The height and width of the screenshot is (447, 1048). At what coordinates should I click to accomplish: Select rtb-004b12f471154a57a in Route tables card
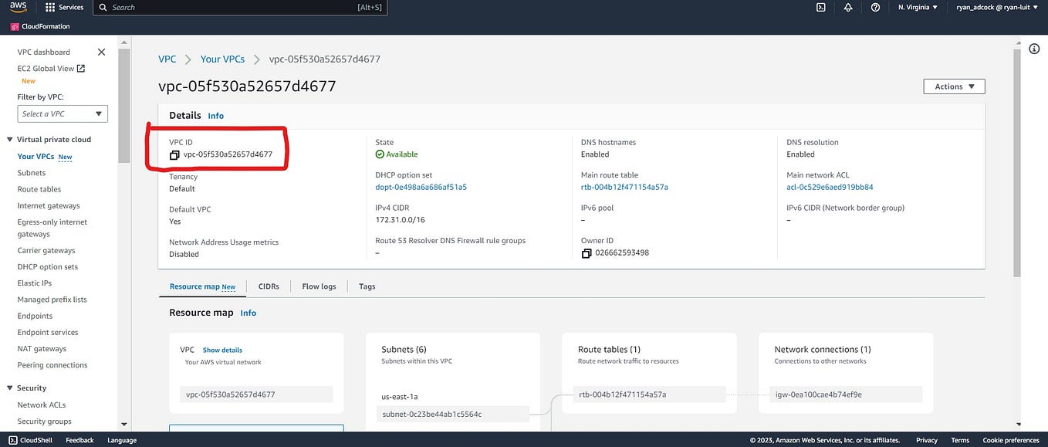click(x=650, y=394)
